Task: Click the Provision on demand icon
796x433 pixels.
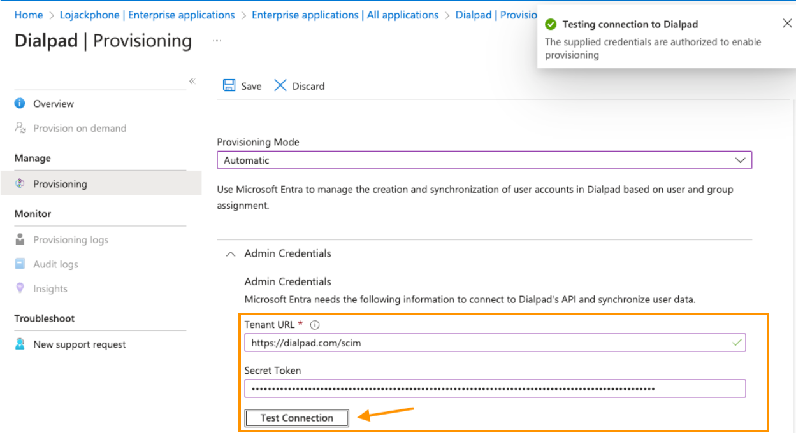Action: (x=20, y=127)
